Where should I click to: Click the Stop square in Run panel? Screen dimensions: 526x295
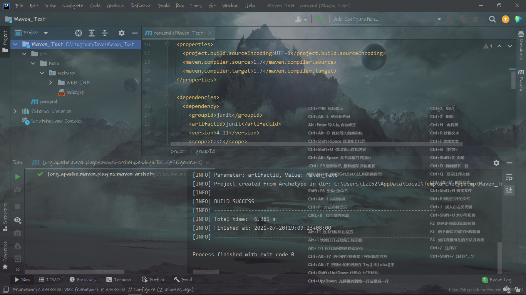[17, 207]
